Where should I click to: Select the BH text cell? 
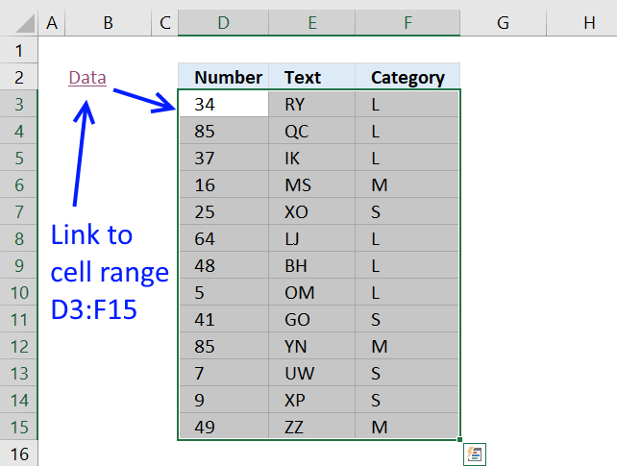click(x=312, y=265)
